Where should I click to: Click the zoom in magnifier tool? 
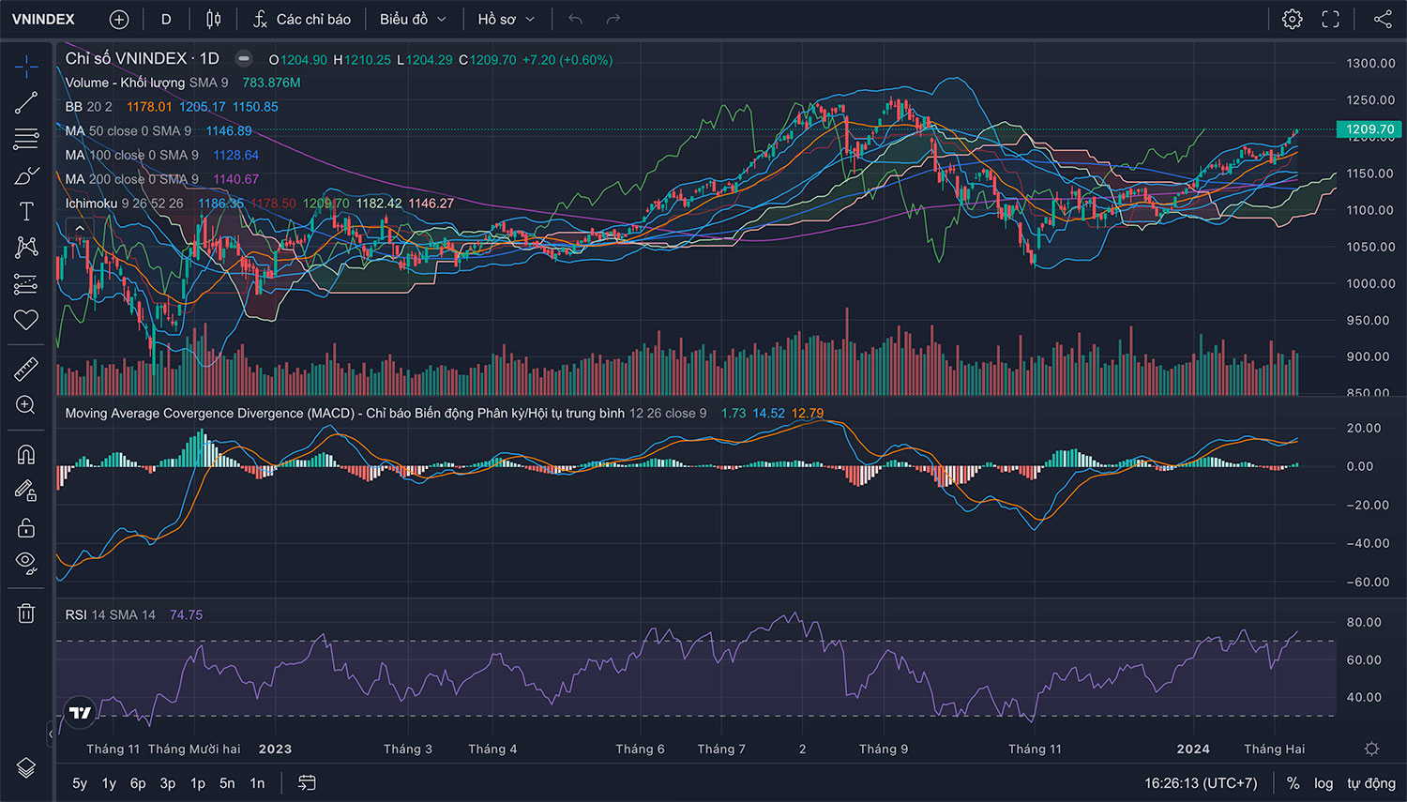[x=26, y=405]
